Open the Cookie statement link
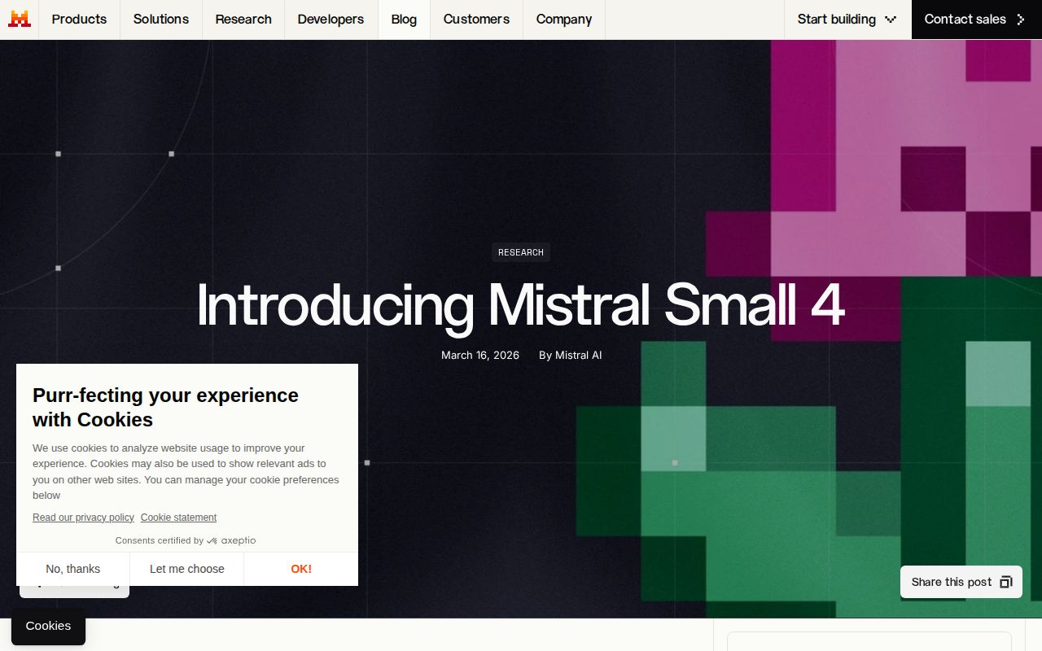This screenshot has height=651, width=1042. (x=178, y=518)
